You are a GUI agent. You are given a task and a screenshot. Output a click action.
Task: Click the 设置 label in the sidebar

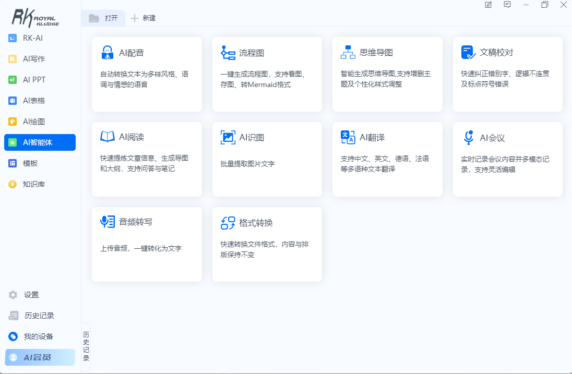(31, 295)
